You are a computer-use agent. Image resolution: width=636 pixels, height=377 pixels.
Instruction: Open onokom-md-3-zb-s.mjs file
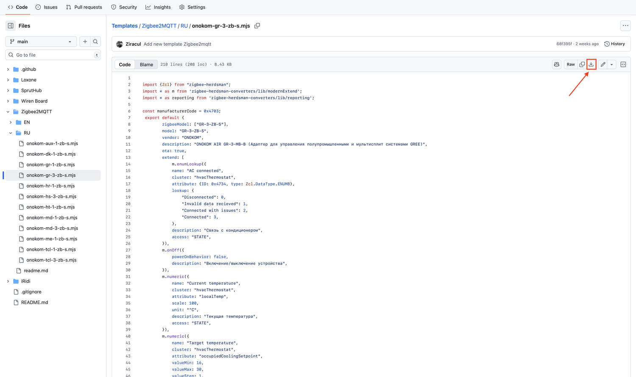(52, 228)
